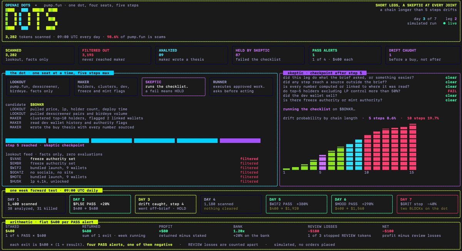Open the DAY 4 nothing cleared card
This screenshot has width=462, height=251.
point(231,204)
